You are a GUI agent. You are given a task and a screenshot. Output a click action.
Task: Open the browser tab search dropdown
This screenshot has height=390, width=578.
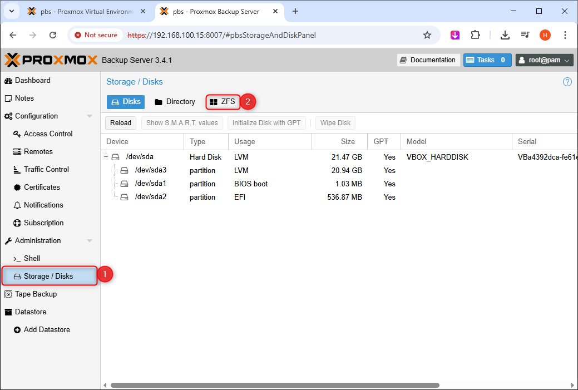tap(12, 12)
